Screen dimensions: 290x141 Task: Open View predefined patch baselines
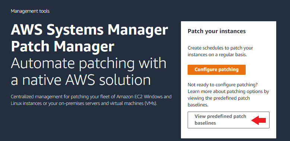(x=229, y=120)
